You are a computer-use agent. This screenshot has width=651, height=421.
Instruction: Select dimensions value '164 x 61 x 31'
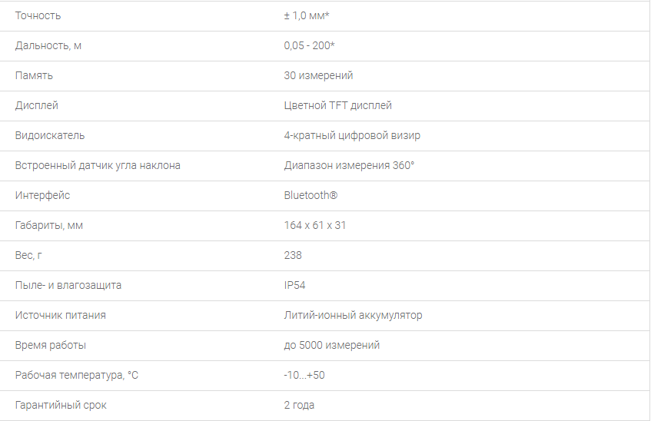coord(314,225)
